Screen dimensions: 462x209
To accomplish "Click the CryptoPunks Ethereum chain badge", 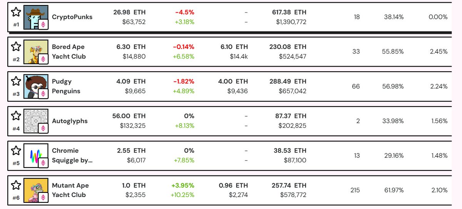I will tap(43, 25).
